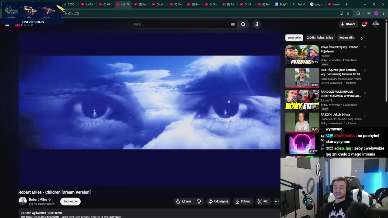Screen dimensions: 388x218
Task: Select the Źródło: Robert Miles chip
Action: pyautogui.click(x=320, y=38)
